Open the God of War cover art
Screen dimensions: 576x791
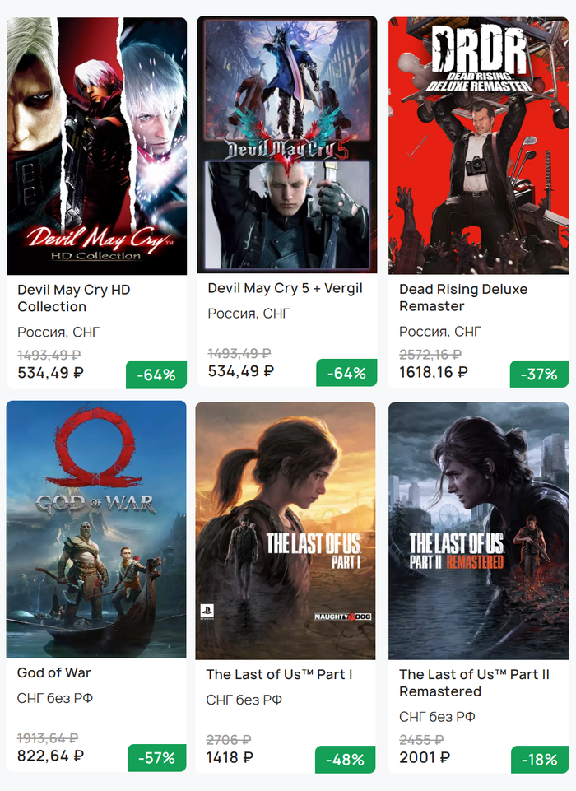point(95,529)
